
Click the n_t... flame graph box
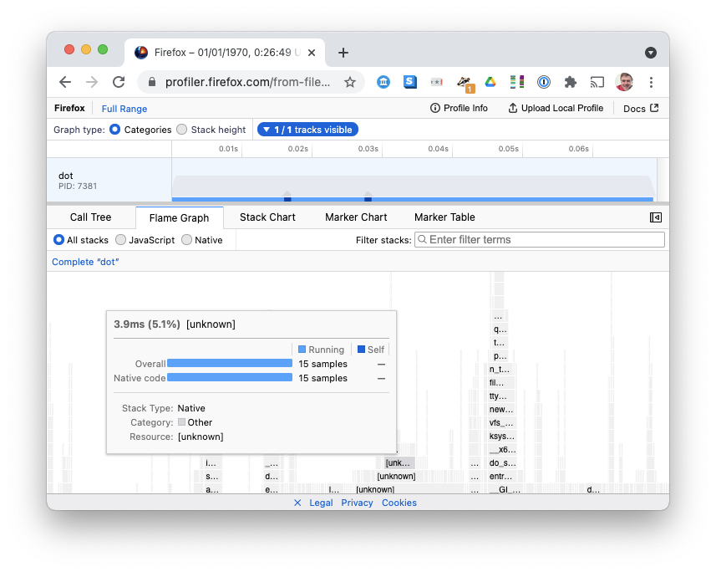click(499, 370)
